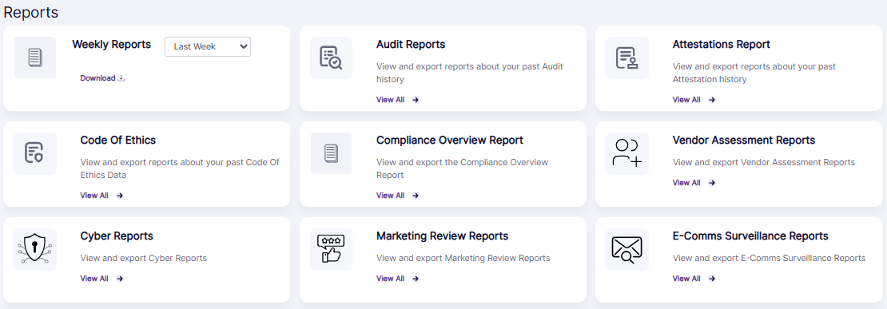Click the Marketing Review Reports title
This screenshot has width=887, height=309.
(443, 236)
